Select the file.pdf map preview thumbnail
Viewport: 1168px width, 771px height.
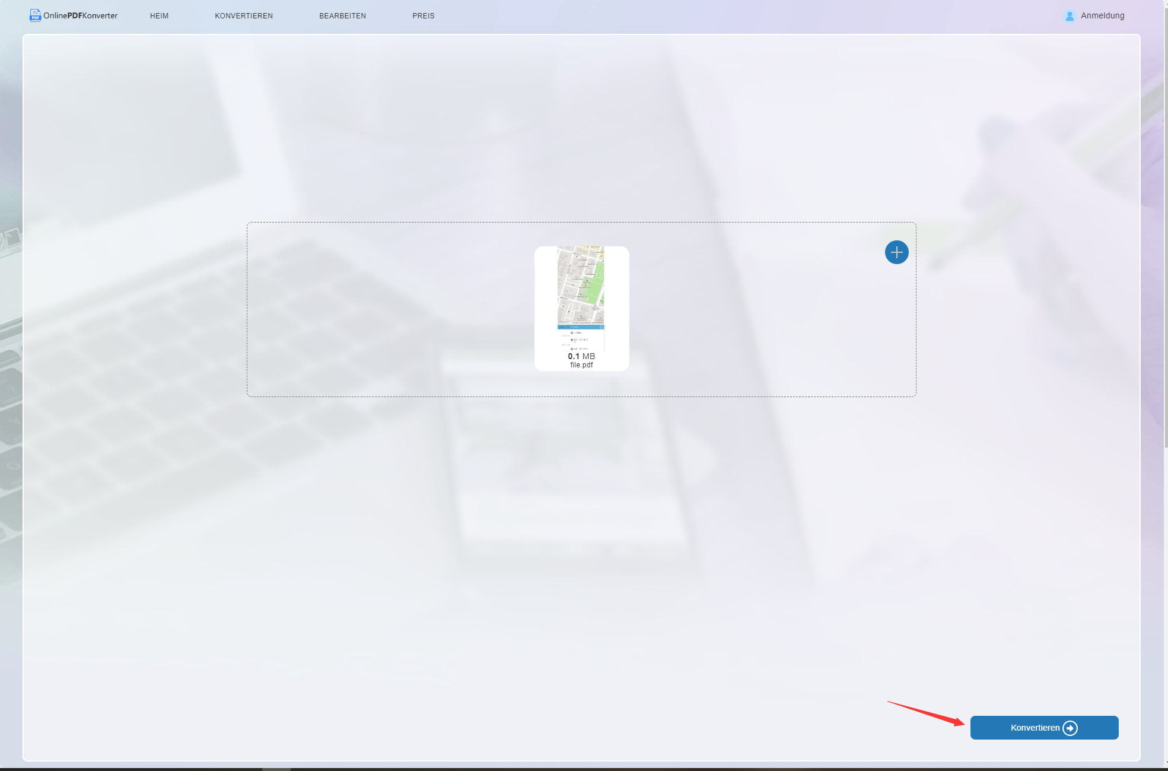(x=581, y=285)
